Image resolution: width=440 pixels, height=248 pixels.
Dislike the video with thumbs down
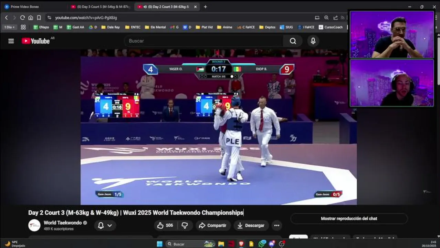click(x=185, y=226)
